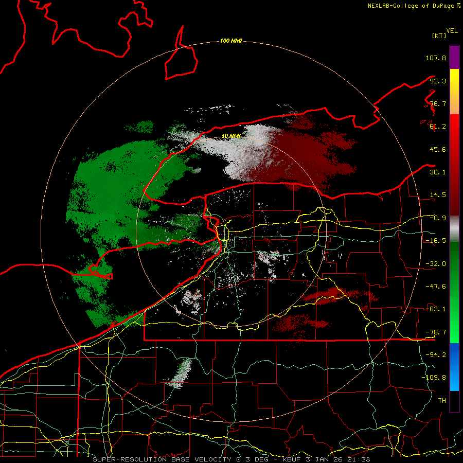Image resolution: width=463 pixels, height=463 pixels.
Task: Click the -78.7 value on the velocity scale
Action: pyautogui.click(x=436, y=332)
